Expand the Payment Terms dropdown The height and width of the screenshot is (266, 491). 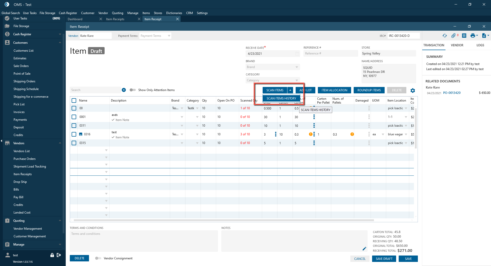click(x=155, y=36)
